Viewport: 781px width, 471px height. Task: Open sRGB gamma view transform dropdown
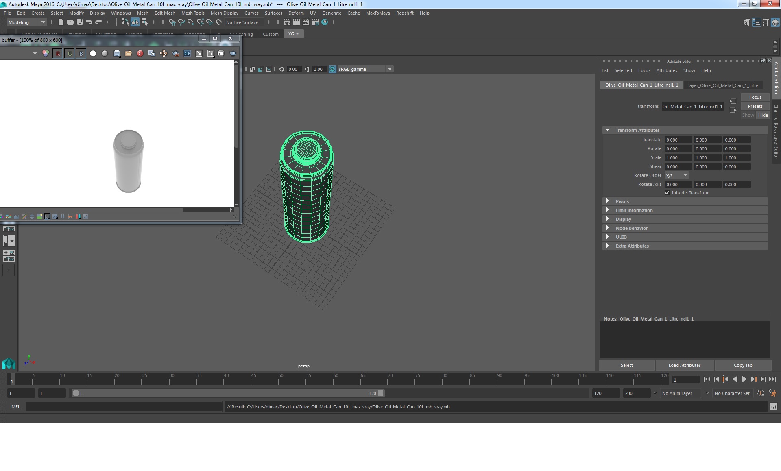tap(365, 69)
